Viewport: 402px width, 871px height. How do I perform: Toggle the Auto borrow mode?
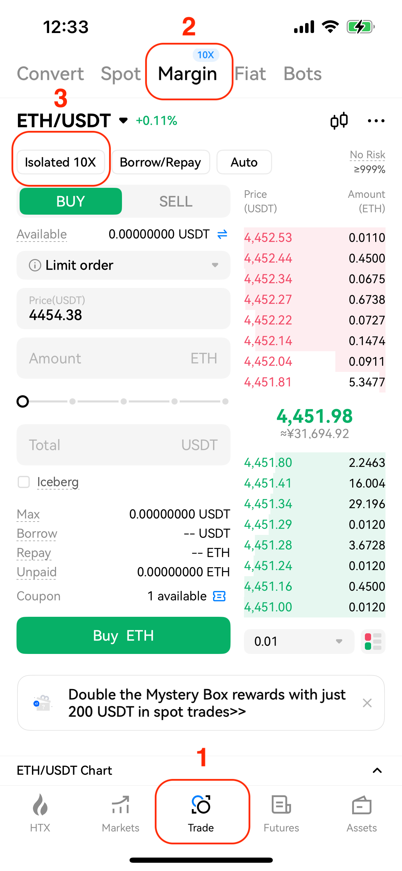244,162
